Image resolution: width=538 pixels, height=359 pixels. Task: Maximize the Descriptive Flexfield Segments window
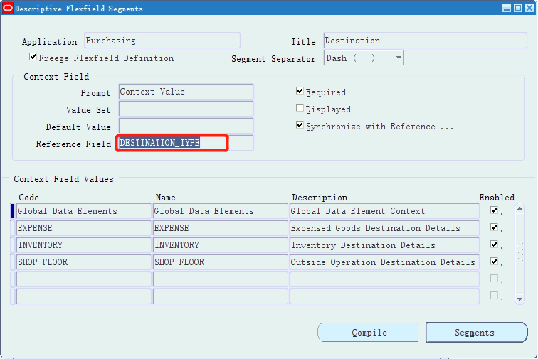click(x=518, y=8)
